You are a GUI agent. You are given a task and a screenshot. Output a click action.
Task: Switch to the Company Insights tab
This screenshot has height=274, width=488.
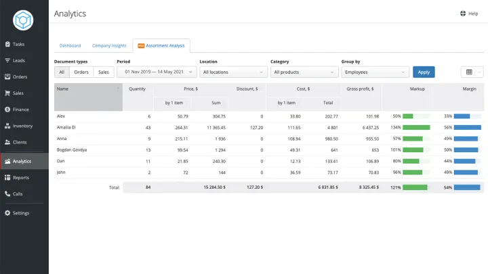tap(109, 46)
